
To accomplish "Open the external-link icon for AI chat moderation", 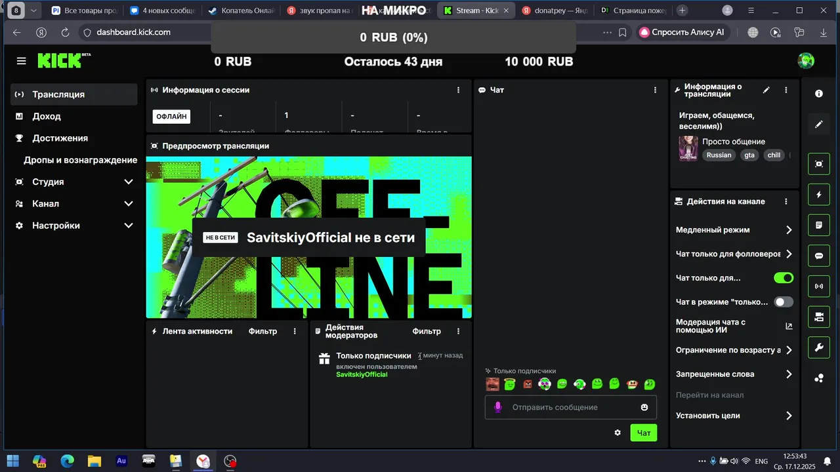I will 789,326.
